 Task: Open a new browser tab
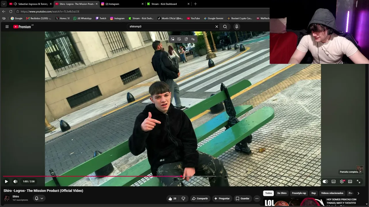tap(195, 4)
